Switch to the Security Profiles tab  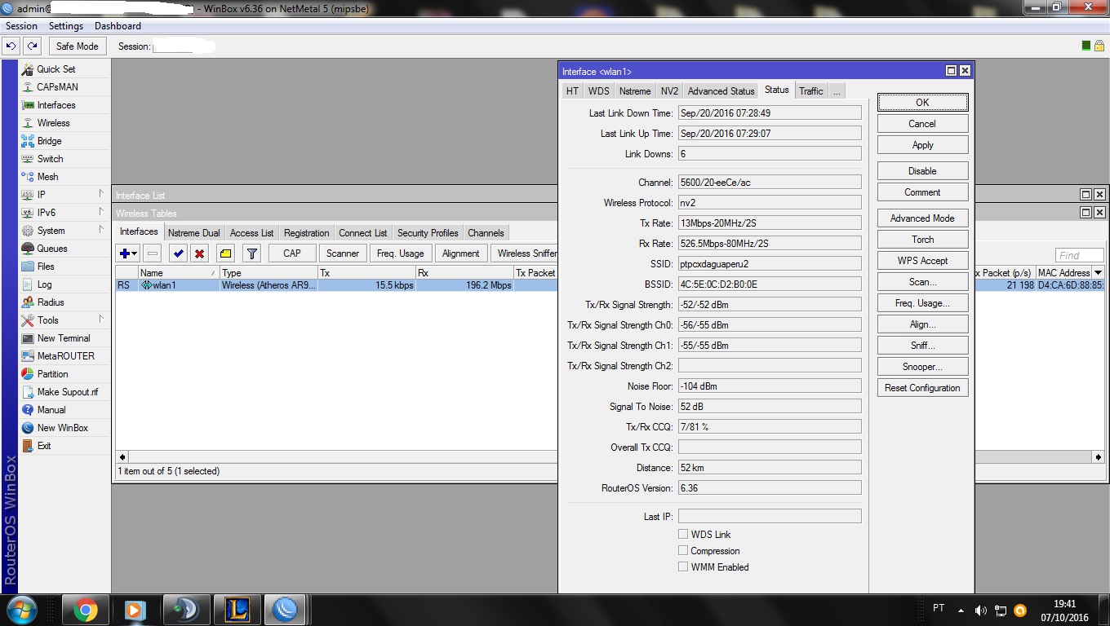click(x=428, y=233)
